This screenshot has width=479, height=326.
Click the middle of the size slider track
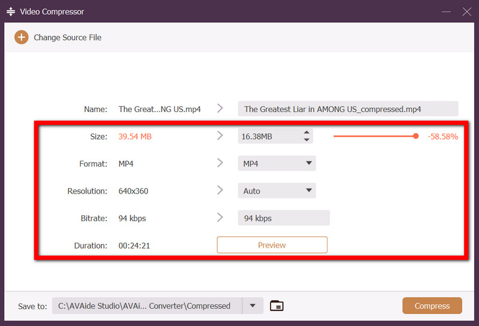tap(374, 136)
